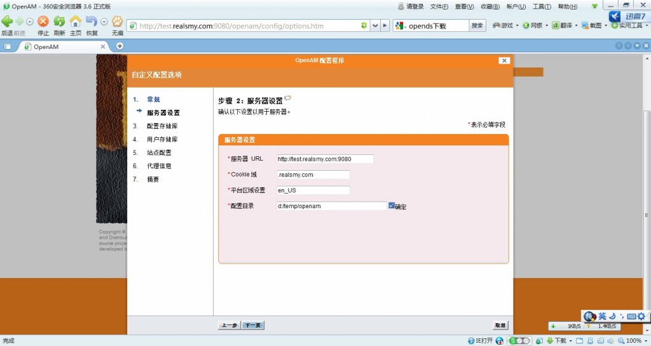
Task: Click the 搜索 search button
Action: point(477,25)
